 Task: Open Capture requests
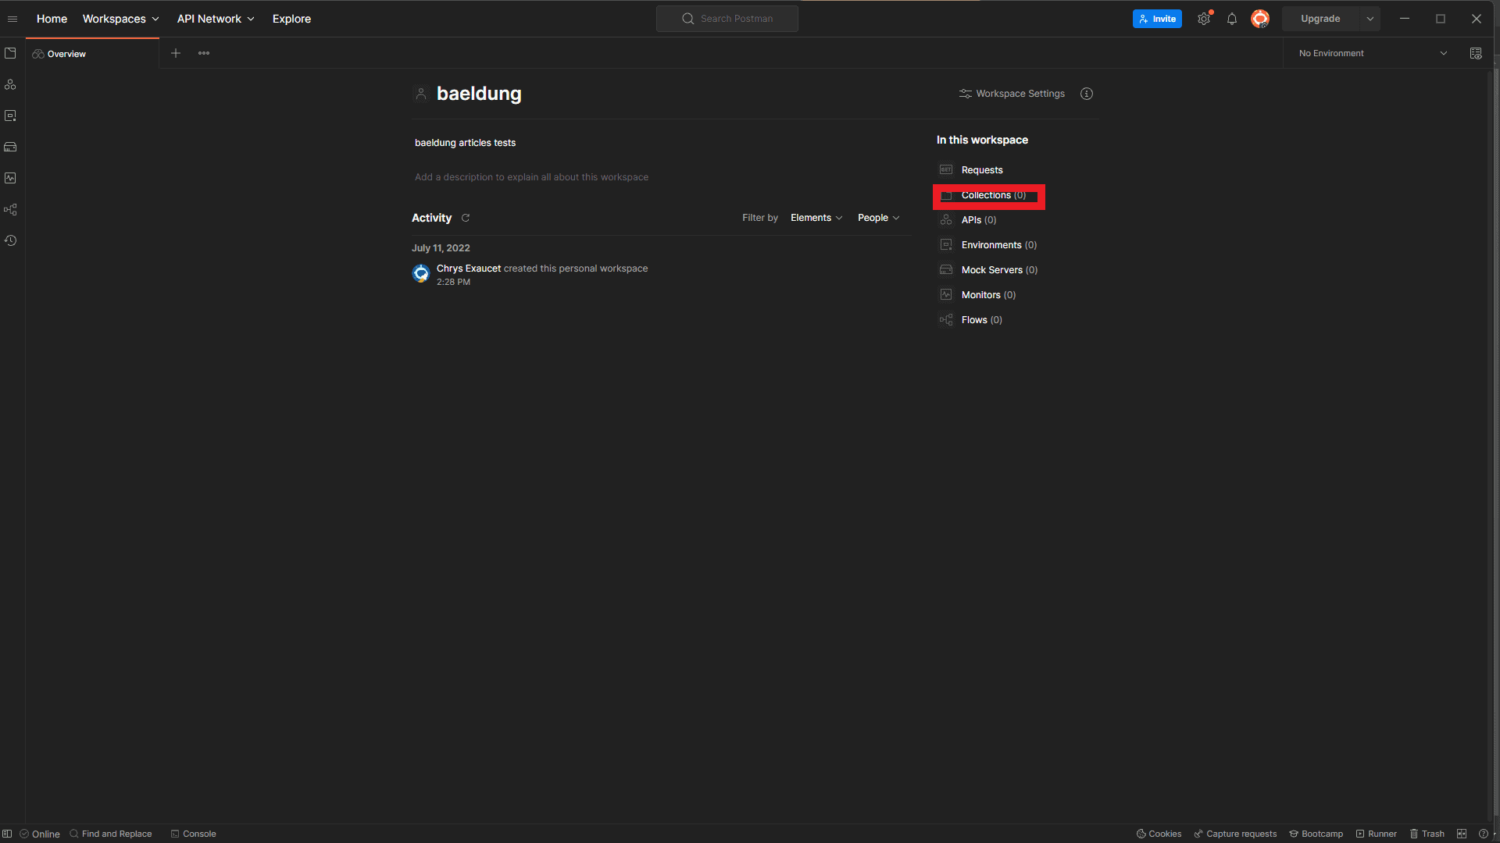tap(1235, 834)
